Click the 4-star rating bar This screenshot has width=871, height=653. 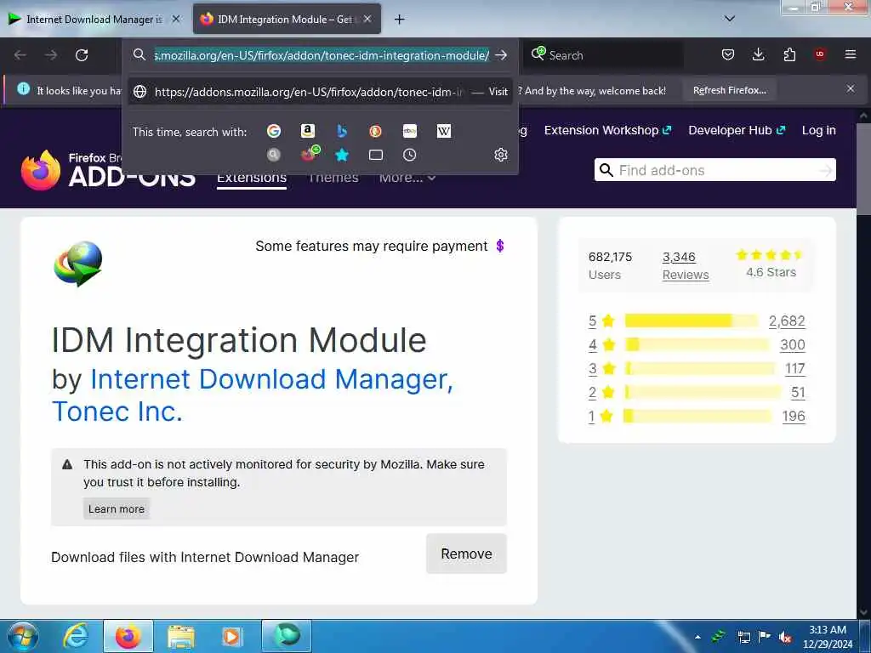tap(697, 344)
